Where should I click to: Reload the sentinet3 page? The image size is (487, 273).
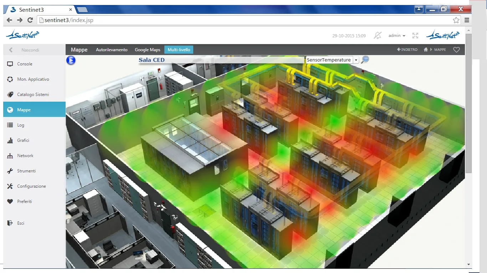30,20
